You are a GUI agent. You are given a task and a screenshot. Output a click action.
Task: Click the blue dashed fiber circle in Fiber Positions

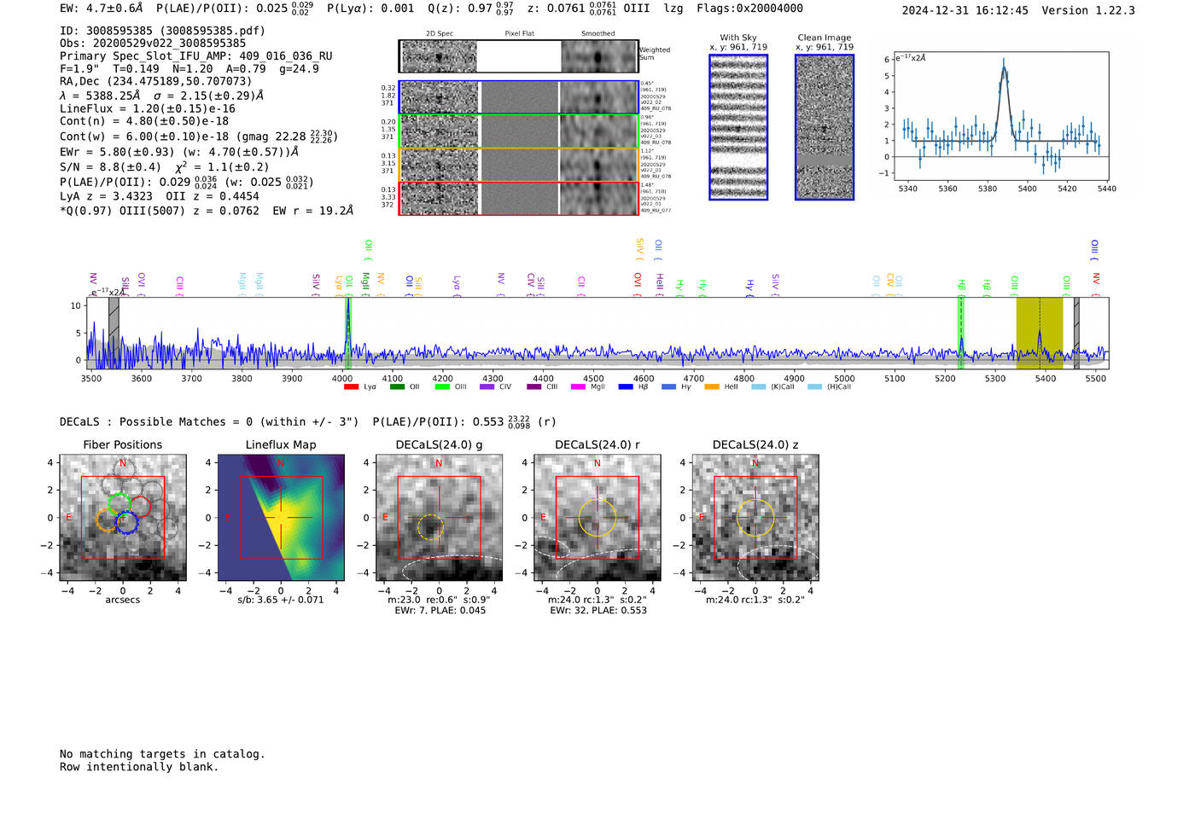[126, 523]
